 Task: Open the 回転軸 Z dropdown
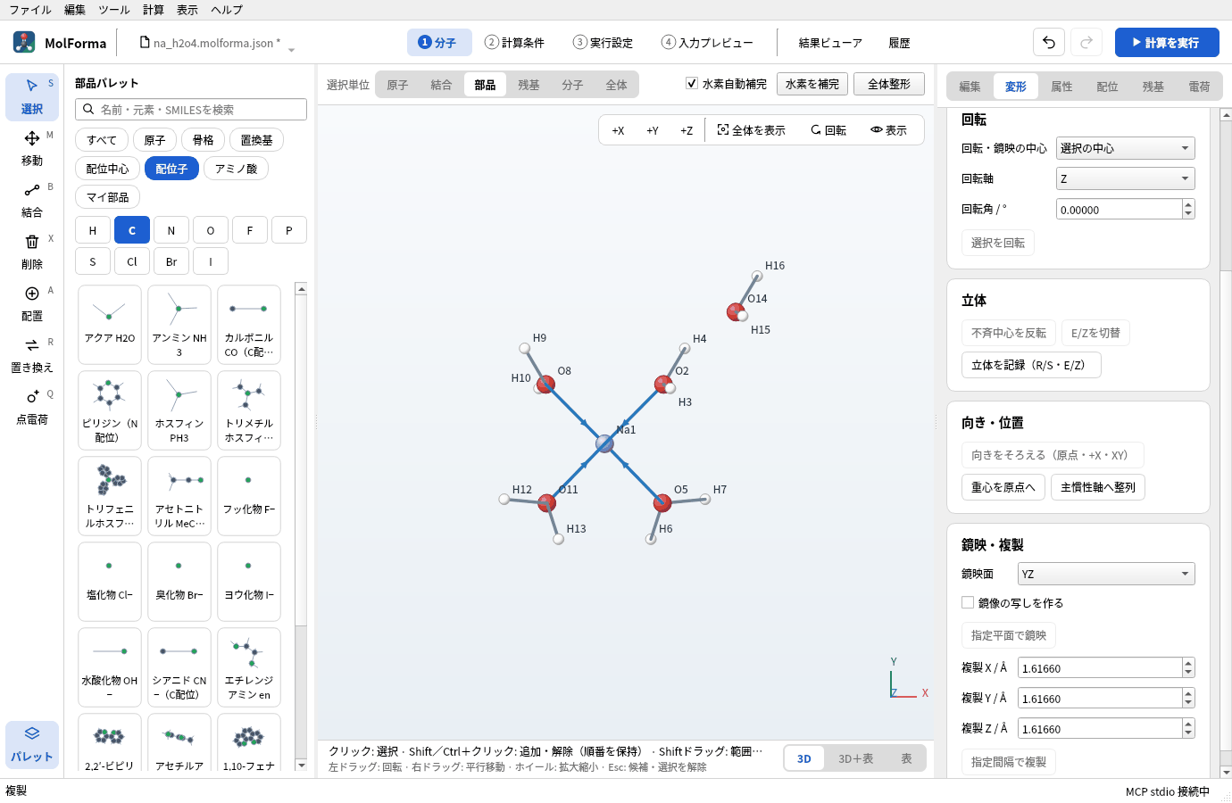click(x=1125, y=178)
